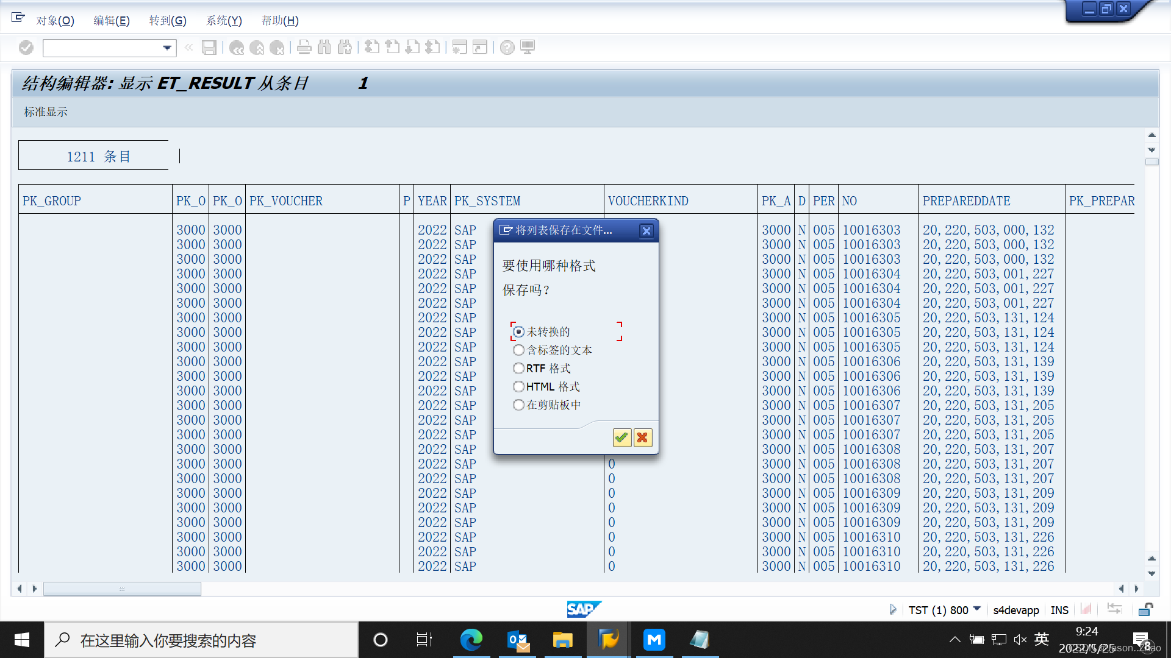Open Microsoft Edge from the taskbar
Screen dimensions: 1171x658
click(x=471, y=640)
